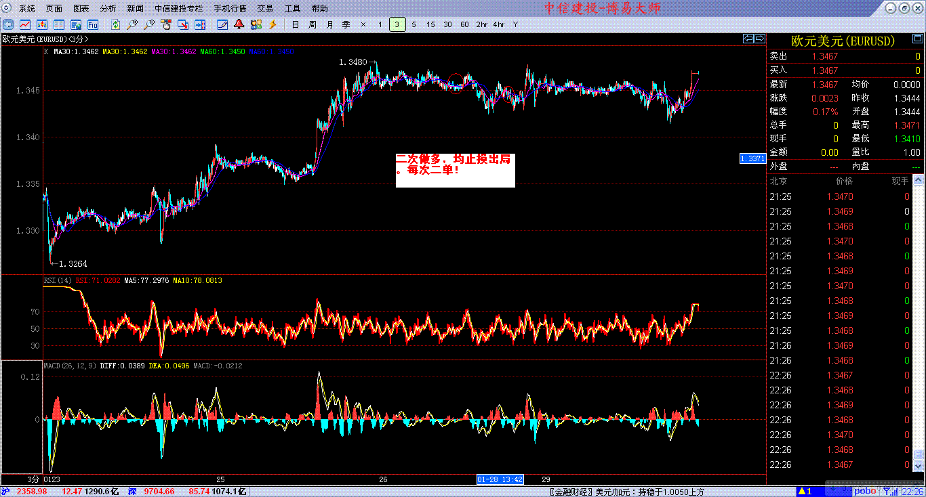The width and height of the screenshot is (926, 497).
Task: Click the red annotation text note on chart
Action: pyautogui.click(x=456, y=170)
